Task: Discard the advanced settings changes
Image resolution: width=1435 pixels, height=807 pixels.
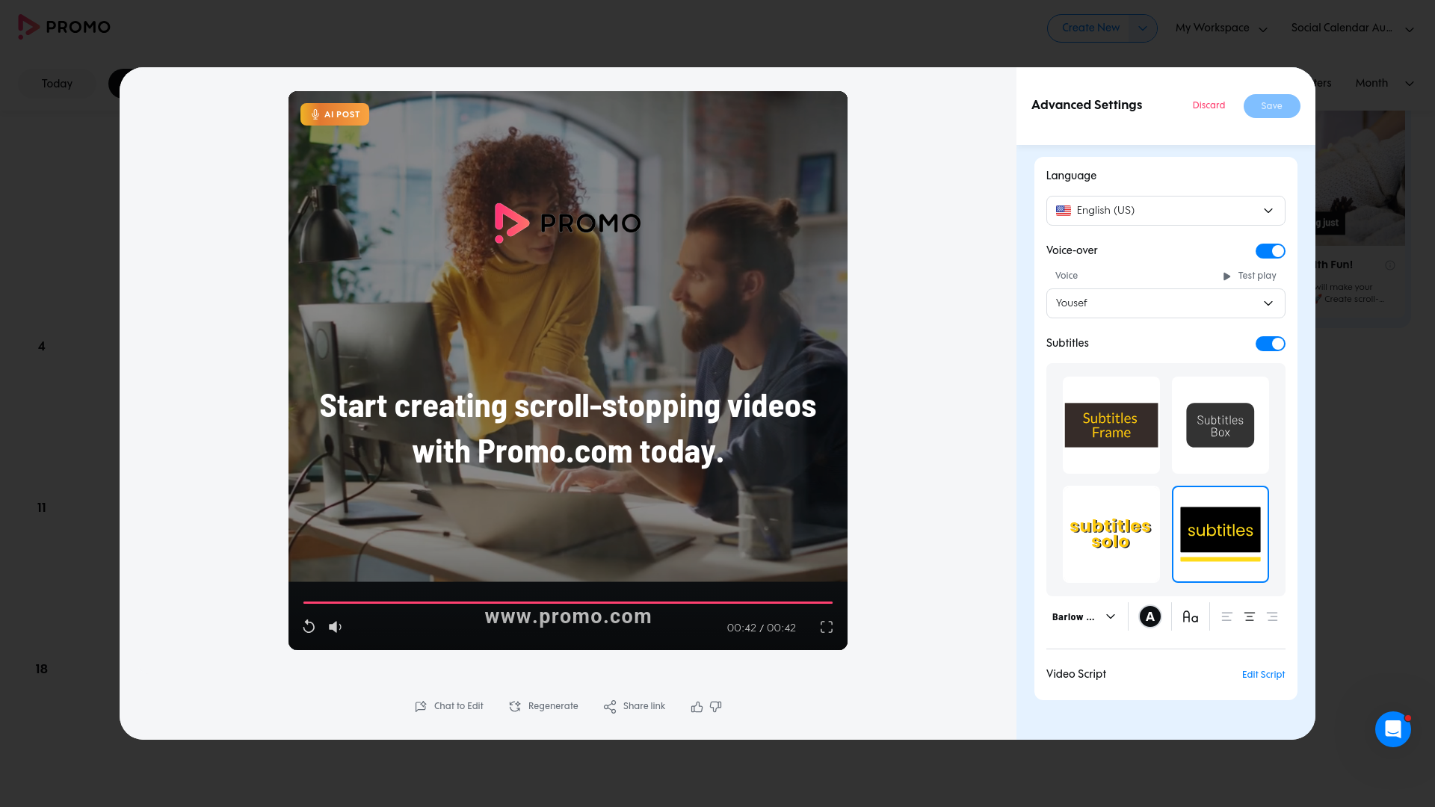Action: (x=1209, y=105)
